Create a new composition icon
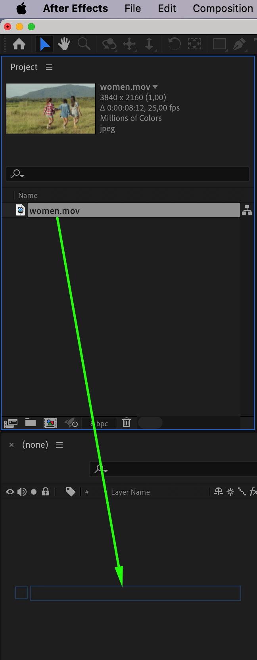The image size is (257, 660). coord(50,423)
